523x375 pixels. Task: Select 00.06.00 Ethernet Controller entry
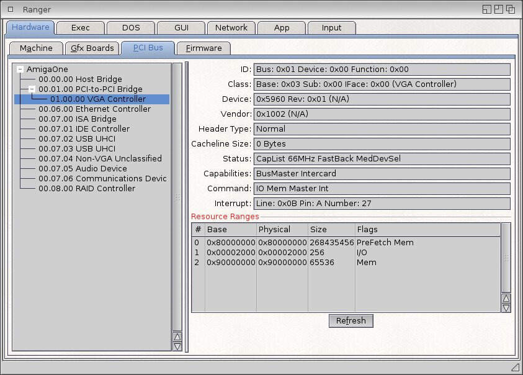94,109
